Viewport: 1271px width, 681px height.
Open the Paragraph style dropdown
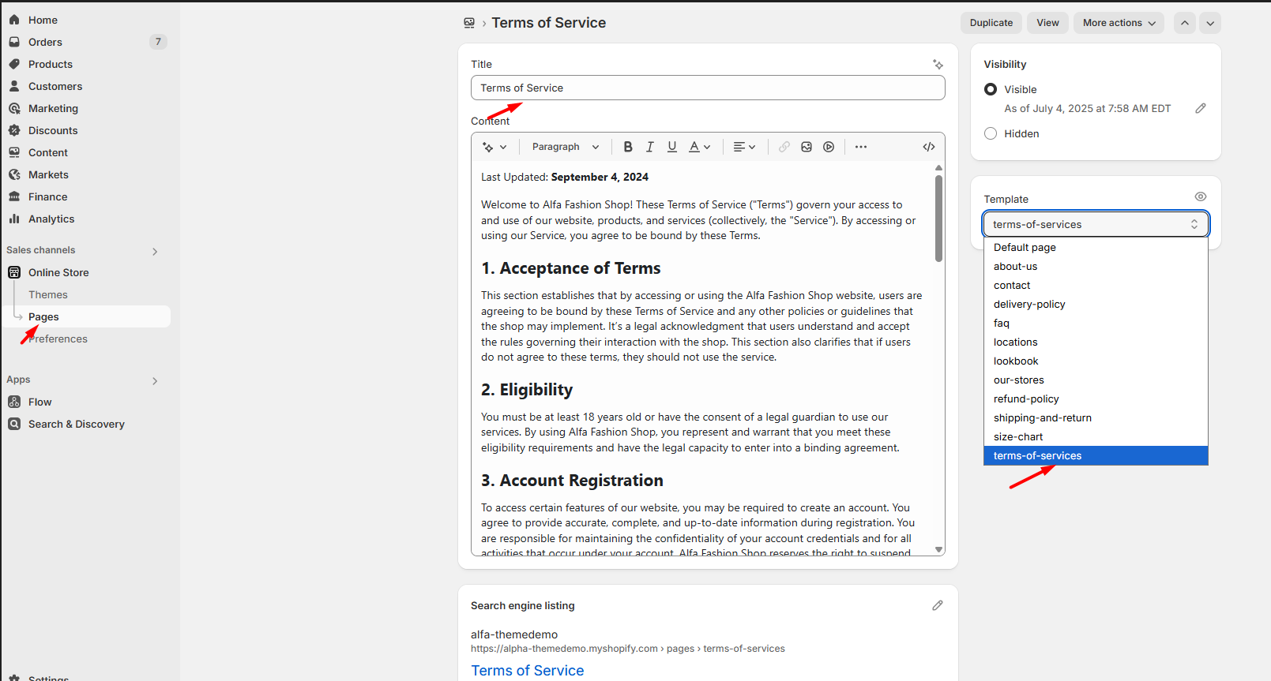pos(566,147)
